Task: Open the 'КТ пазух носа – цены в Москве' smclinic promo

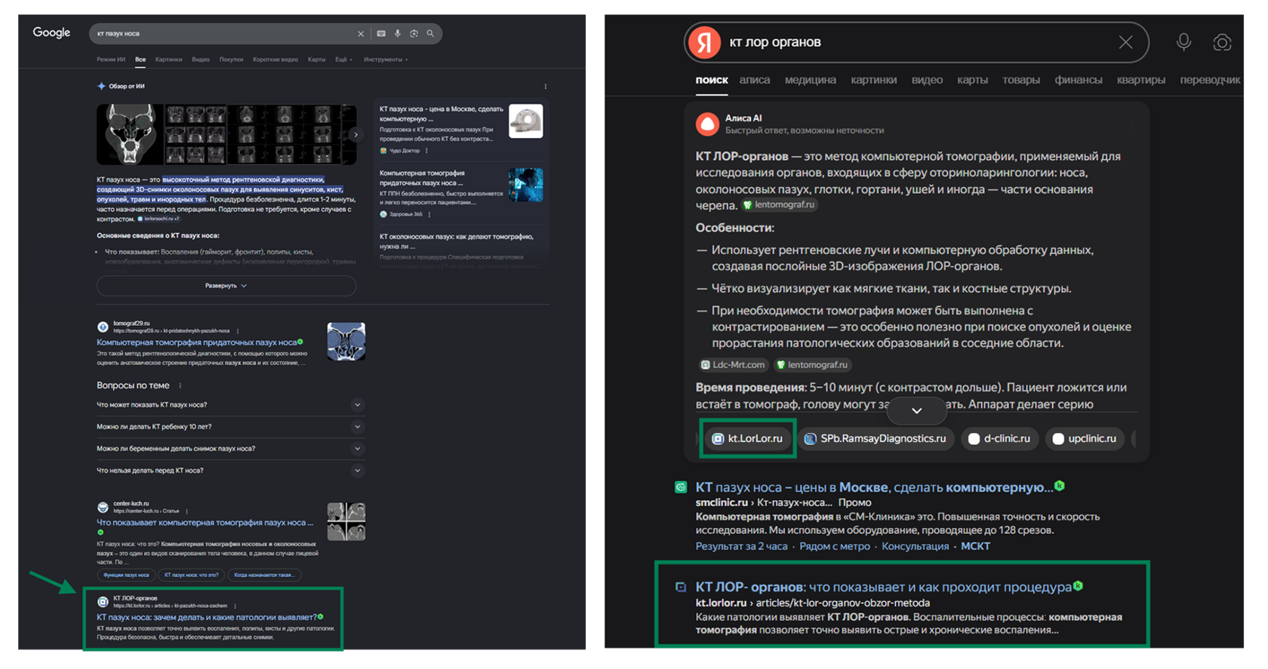Action: (874, 487)
